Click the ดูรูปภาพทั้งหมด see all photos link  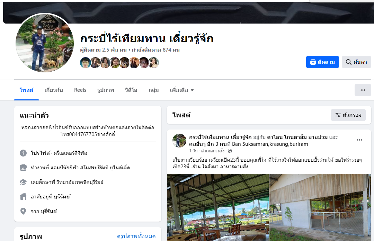click(136, 236)
